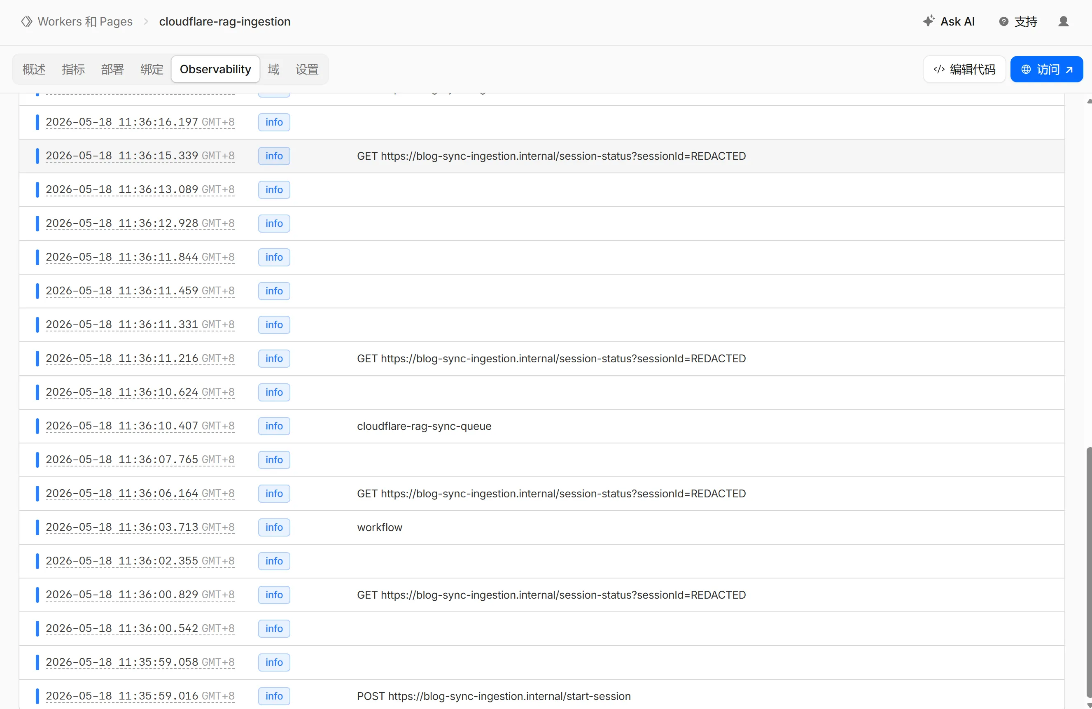The width and height of the screenshot is (1092, 709).
Task: Click timestamp 2026-05-18 11:36:11.331
Action: click(140, 324)
